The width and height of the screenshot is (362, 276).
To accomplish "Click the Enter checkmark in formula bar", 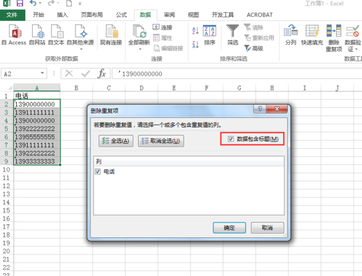I will 86,74.
